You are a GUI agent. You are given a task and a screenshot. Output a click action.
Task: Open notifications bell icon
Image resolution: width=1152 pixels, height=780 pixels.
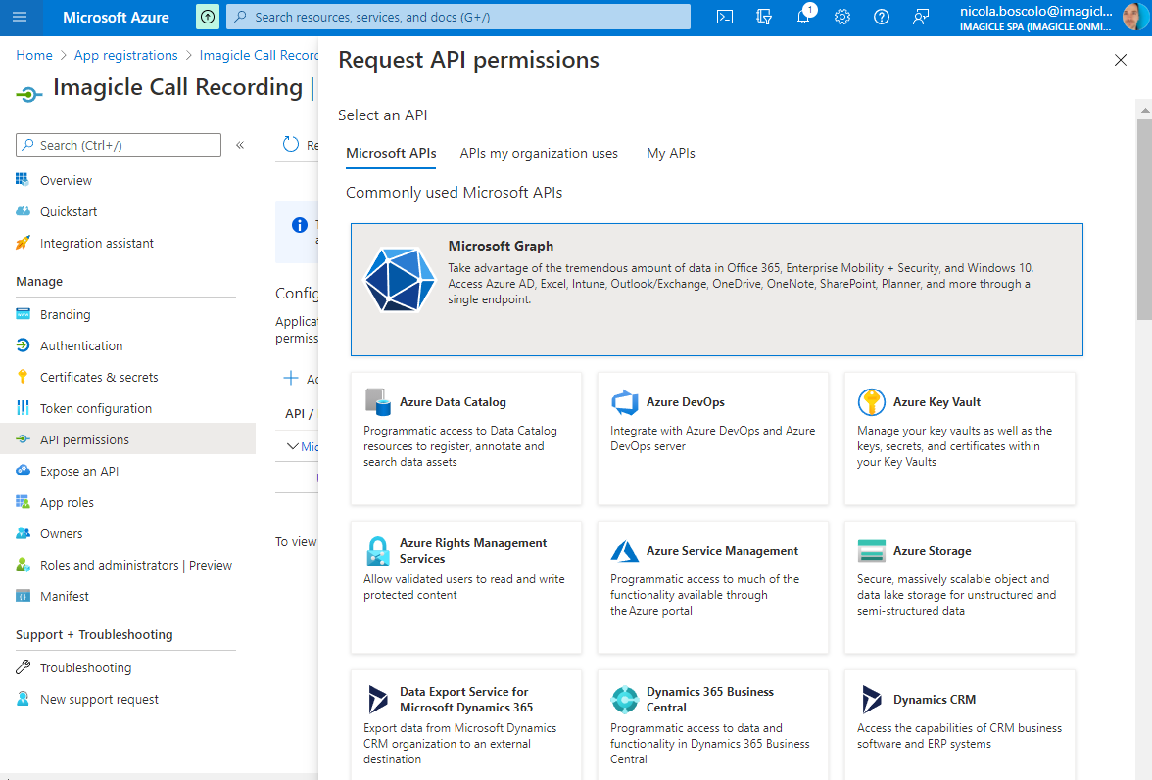pos(803,17)
